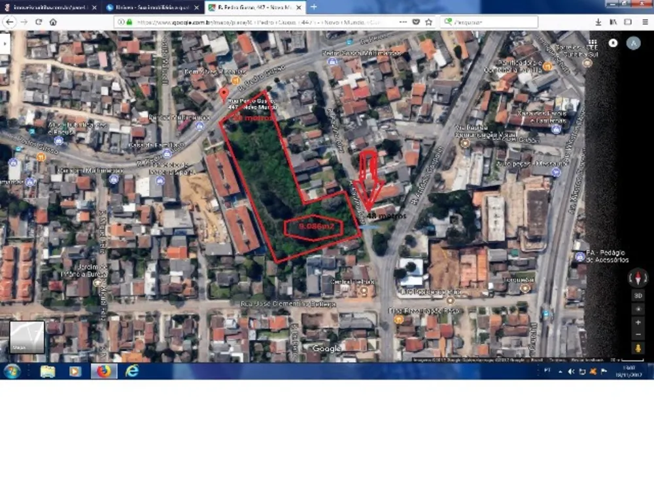Open the Google account avatar
This screenshot has width=654, height=490.
[633, 43]
